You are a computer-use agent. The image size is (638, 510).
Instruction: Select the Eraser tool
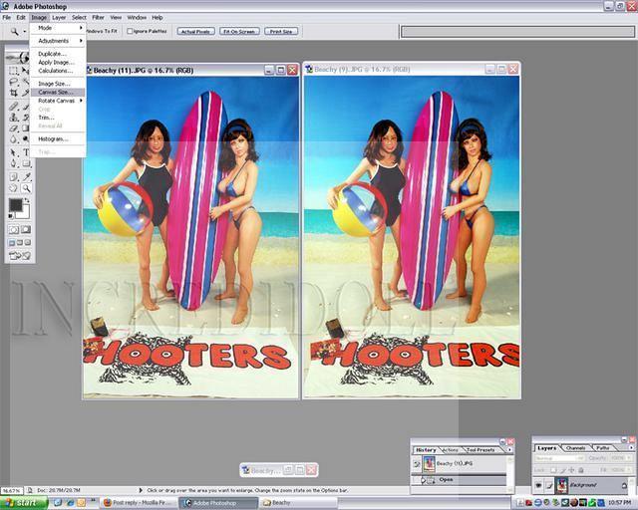coord(13,128)
